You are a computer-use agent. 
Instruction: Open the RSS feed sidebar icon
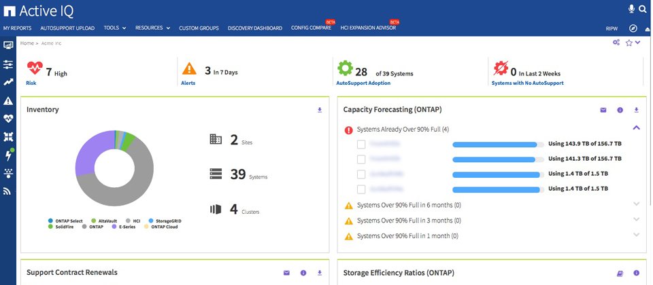tap(7, 191)
